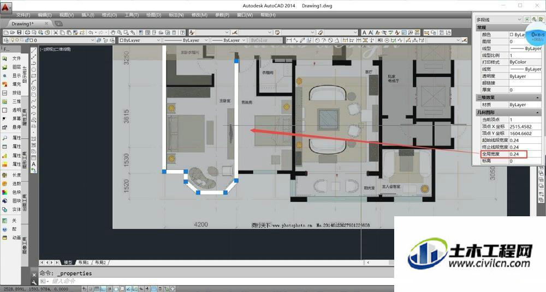Click the New drawing icon
Image resolution: width=546 pixels, height=292 pixels.
(6, 32)
